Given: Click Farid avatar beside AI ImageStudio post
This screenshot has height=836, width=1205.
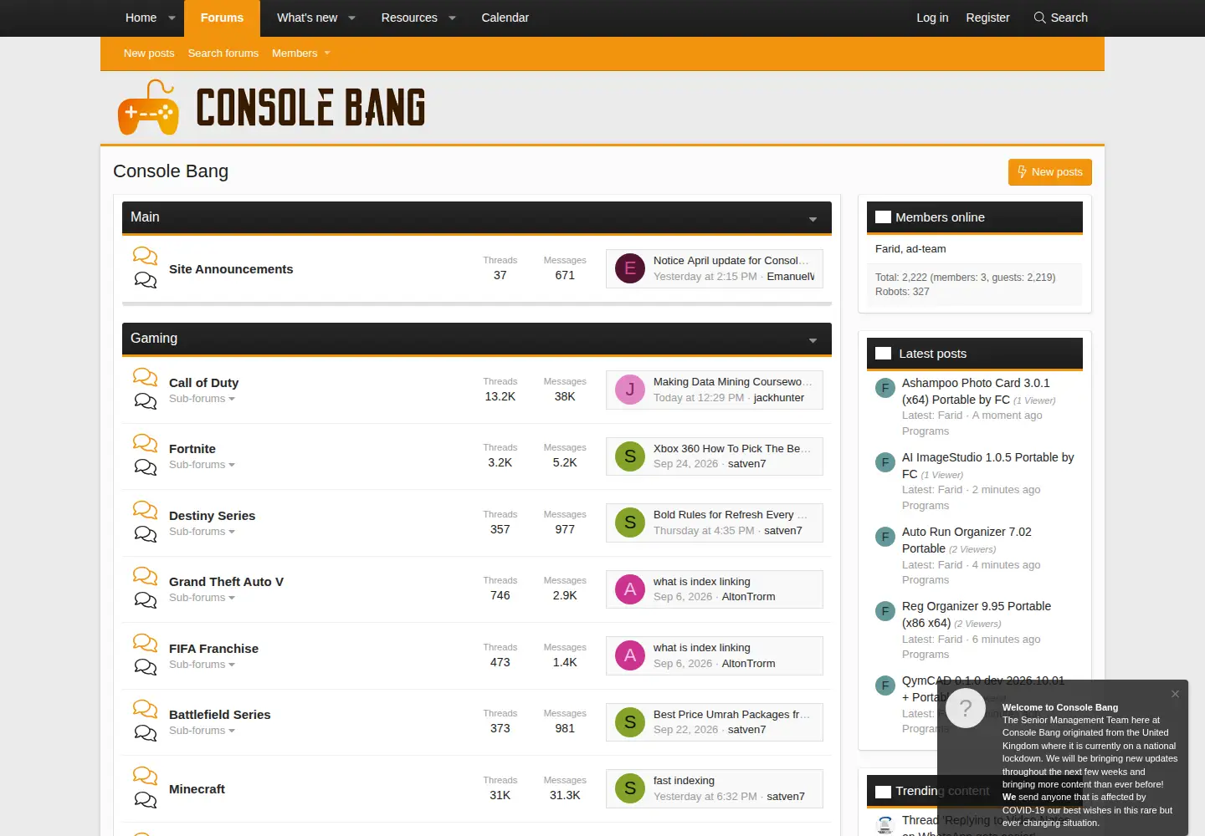Looking at the screenshot, I should (885, 462).
